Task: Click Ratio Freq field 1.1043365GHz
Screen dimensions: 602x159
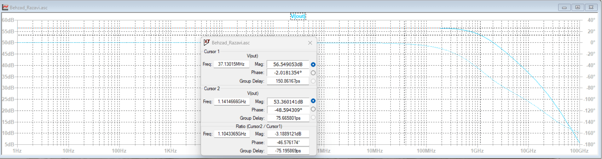Action: pos(232,134)
